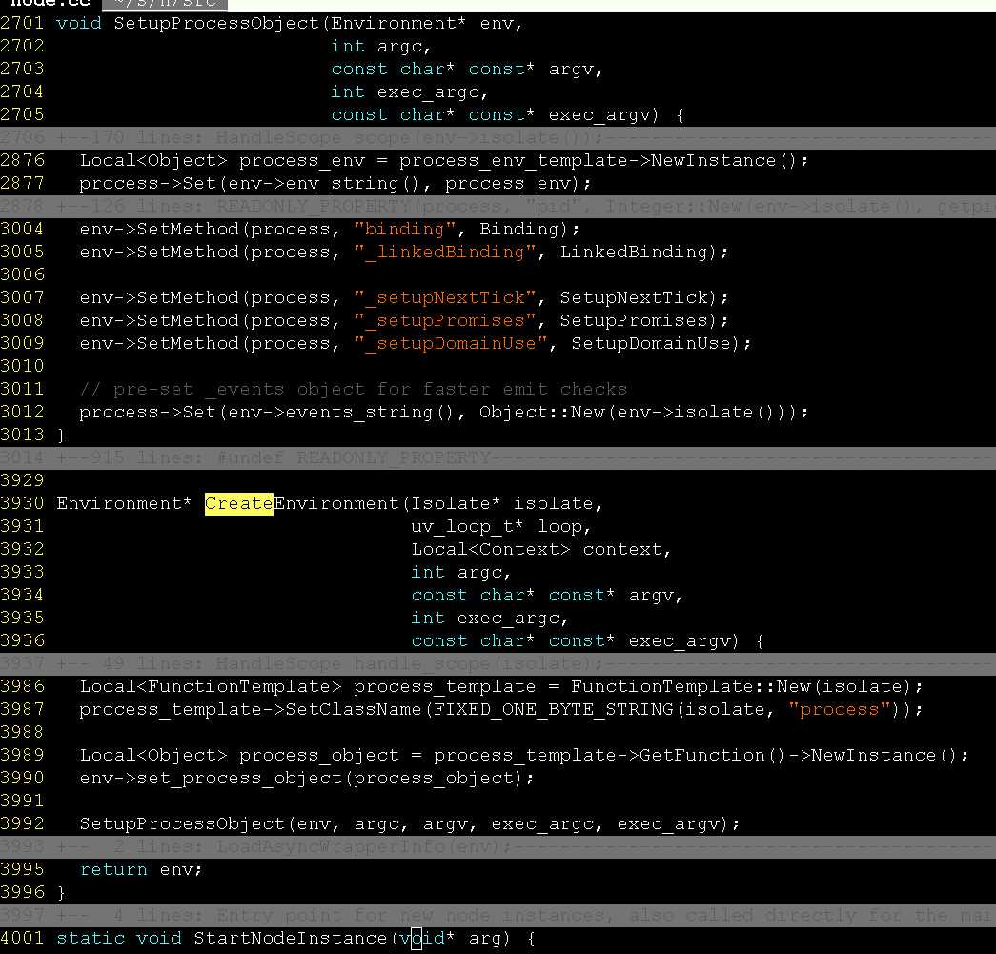Click line number 3010
996x954 pixels.
tap(22, 367)
